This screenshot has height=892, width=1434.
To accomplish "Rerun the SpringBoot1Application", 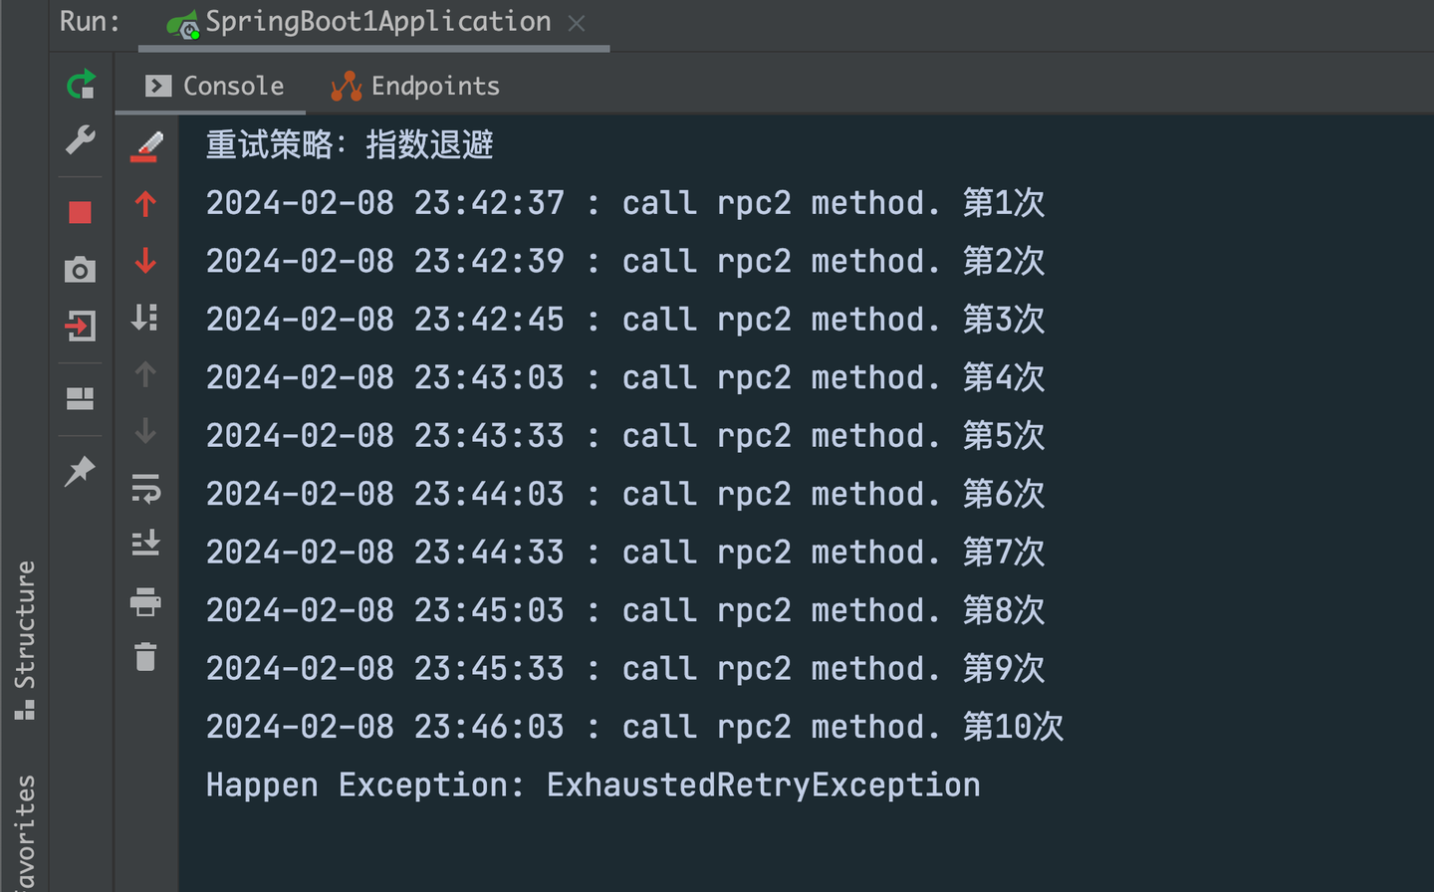I will point(81,86).
